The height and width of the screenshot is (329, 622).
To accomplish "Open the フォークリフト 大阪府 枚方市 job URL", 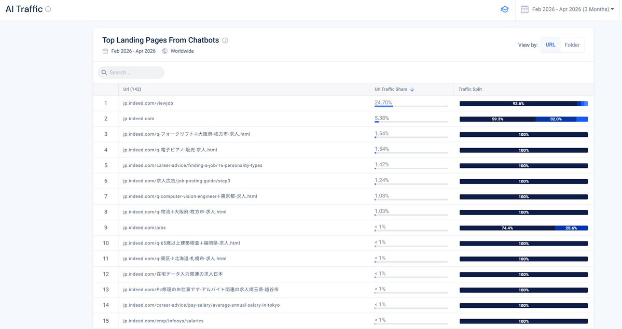I will [x=186, y=134].
